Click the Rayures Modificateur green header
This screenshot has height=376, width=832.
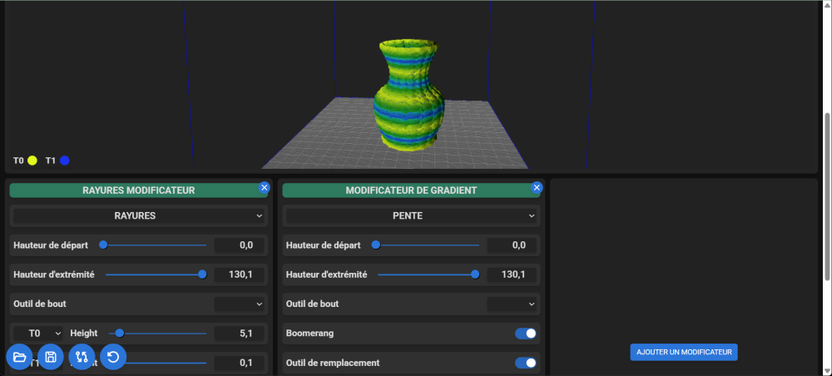138,190
